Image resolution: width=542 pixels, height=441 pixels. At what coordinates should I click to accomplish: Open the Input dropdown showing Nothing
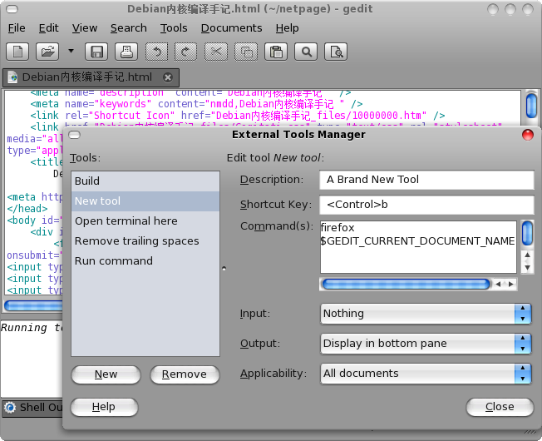coord(426,314)
